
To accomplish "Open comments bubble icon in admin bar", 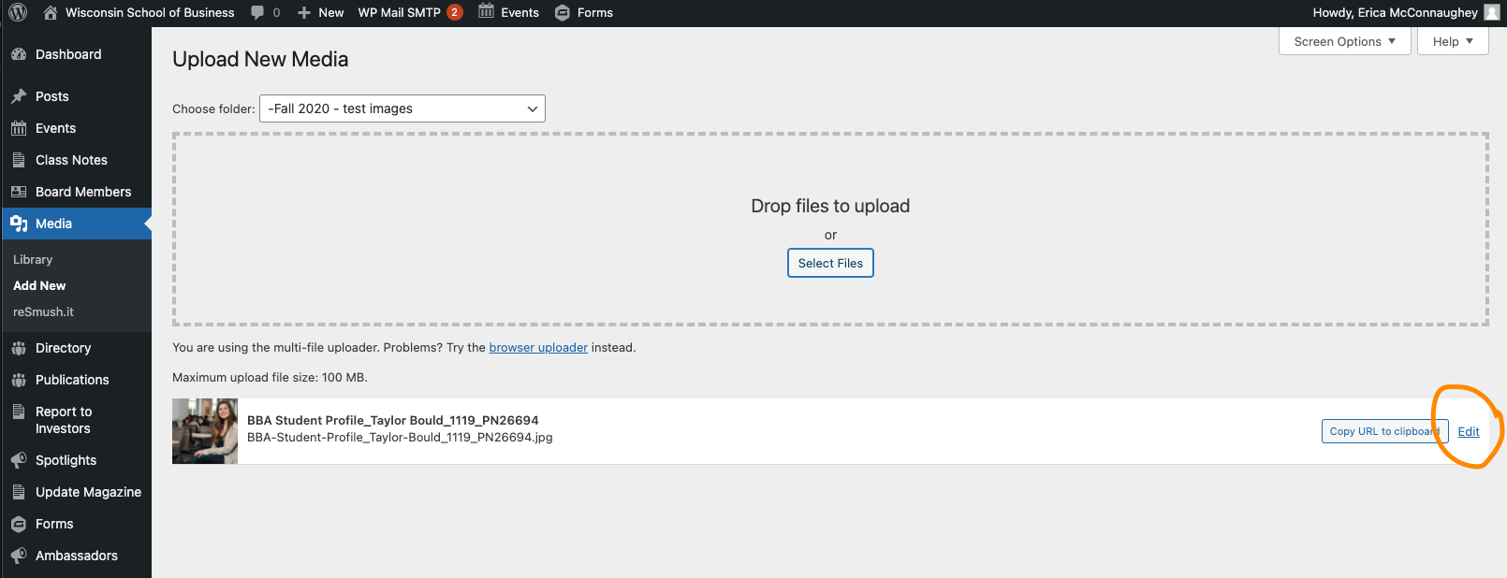I will click(257, 13).
